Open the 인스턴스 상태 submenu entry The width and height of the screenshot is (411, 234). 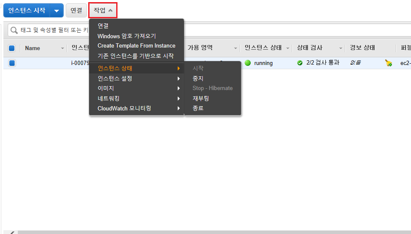[x=137, y=68]
